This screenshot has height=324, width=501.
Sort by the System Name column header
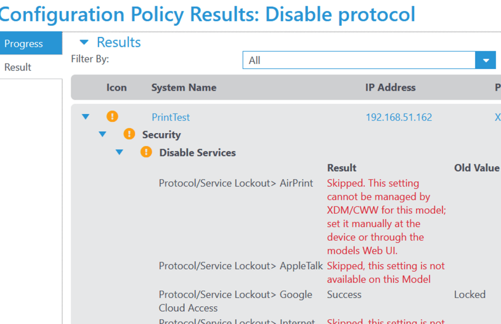pyautogui.click(x=184, y=88)
